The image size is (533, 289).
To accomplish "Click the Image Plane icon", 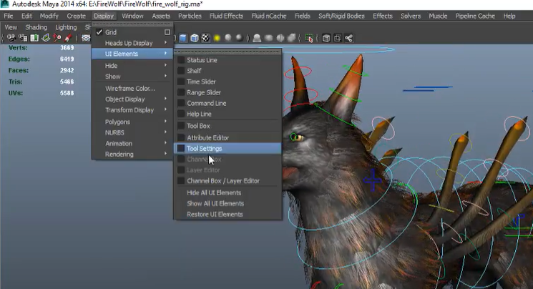I will click(x=46, y=38).
